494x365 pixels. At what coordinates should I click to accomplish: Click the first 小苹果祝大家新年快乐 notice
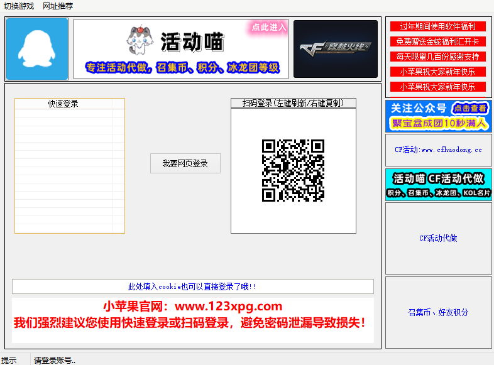(x=438, y=72)
